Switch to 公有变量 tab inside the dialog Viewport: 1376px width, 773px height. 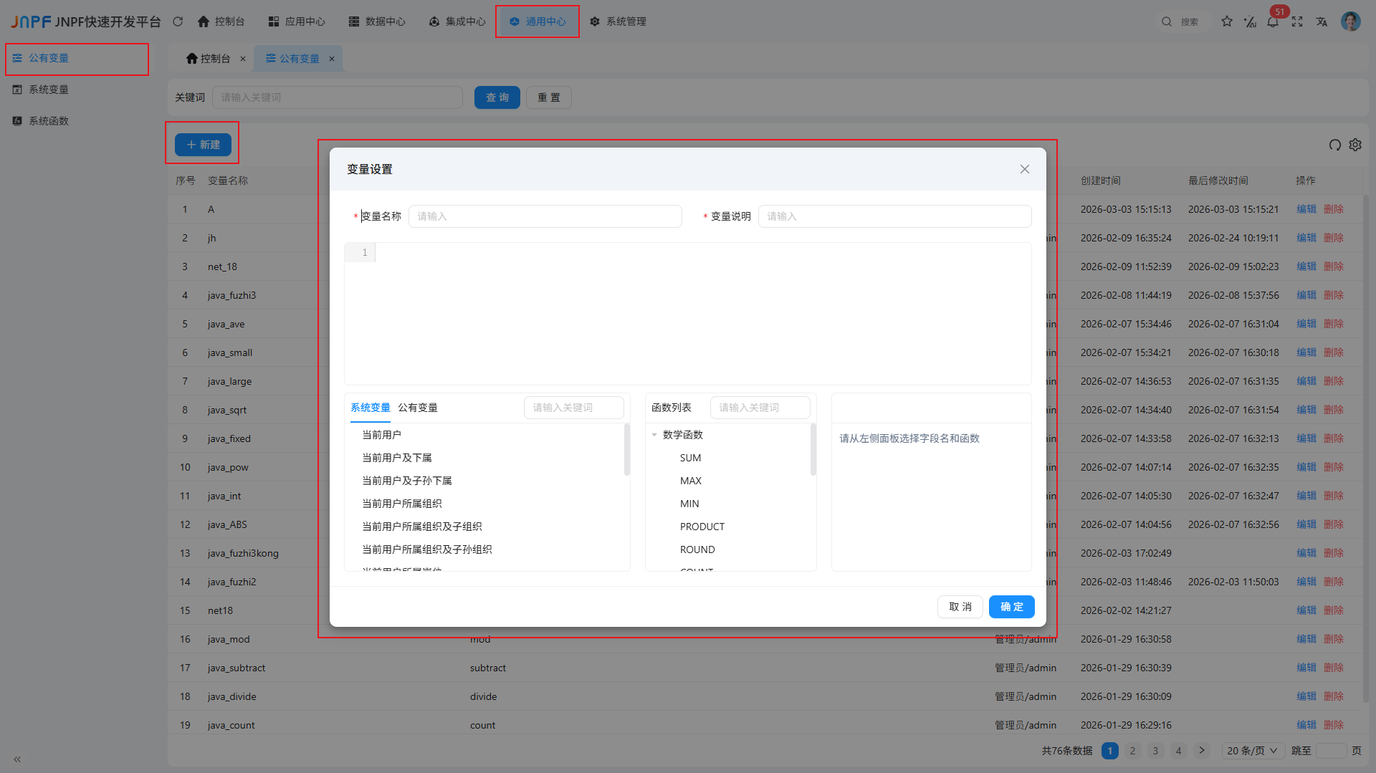point(417,407)
